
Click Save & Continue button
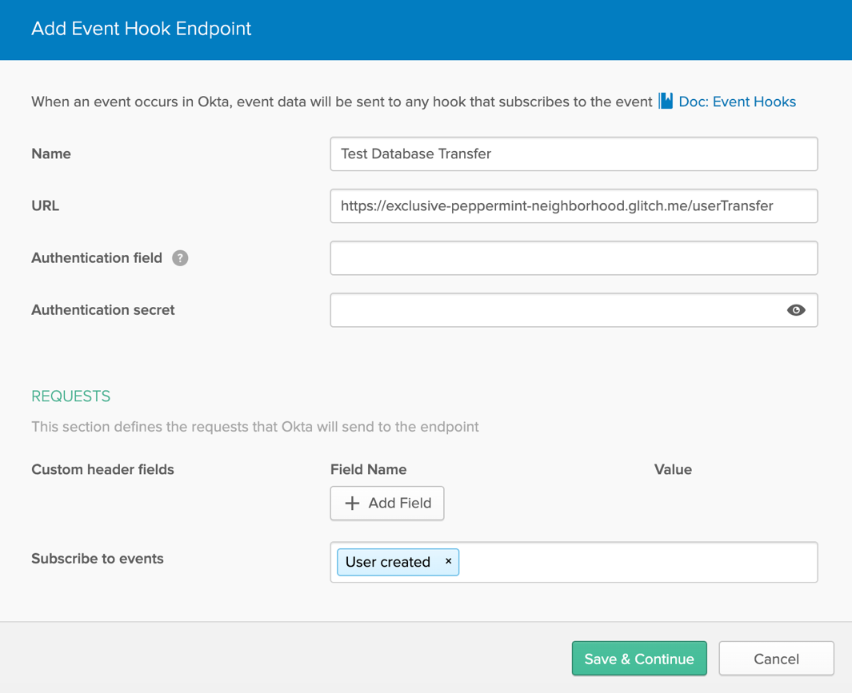pos(638,659)
